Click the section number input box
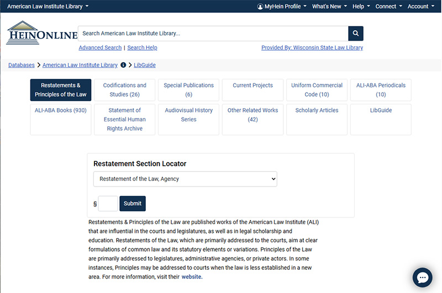The height and width of the screenshot is (293, 442). [108, 204]
